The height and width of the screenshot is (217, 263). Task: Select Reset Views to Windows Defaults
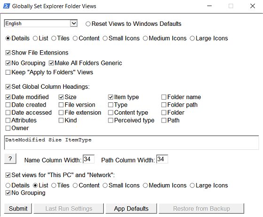tap(88, 24)
